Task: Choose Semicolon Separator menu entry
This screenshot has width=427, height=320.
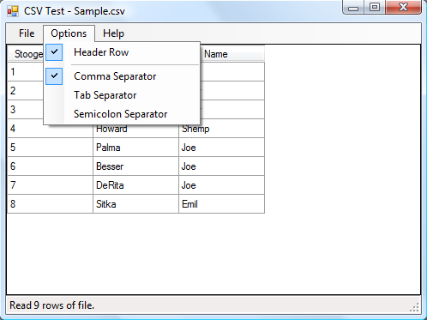Action: 122,114
